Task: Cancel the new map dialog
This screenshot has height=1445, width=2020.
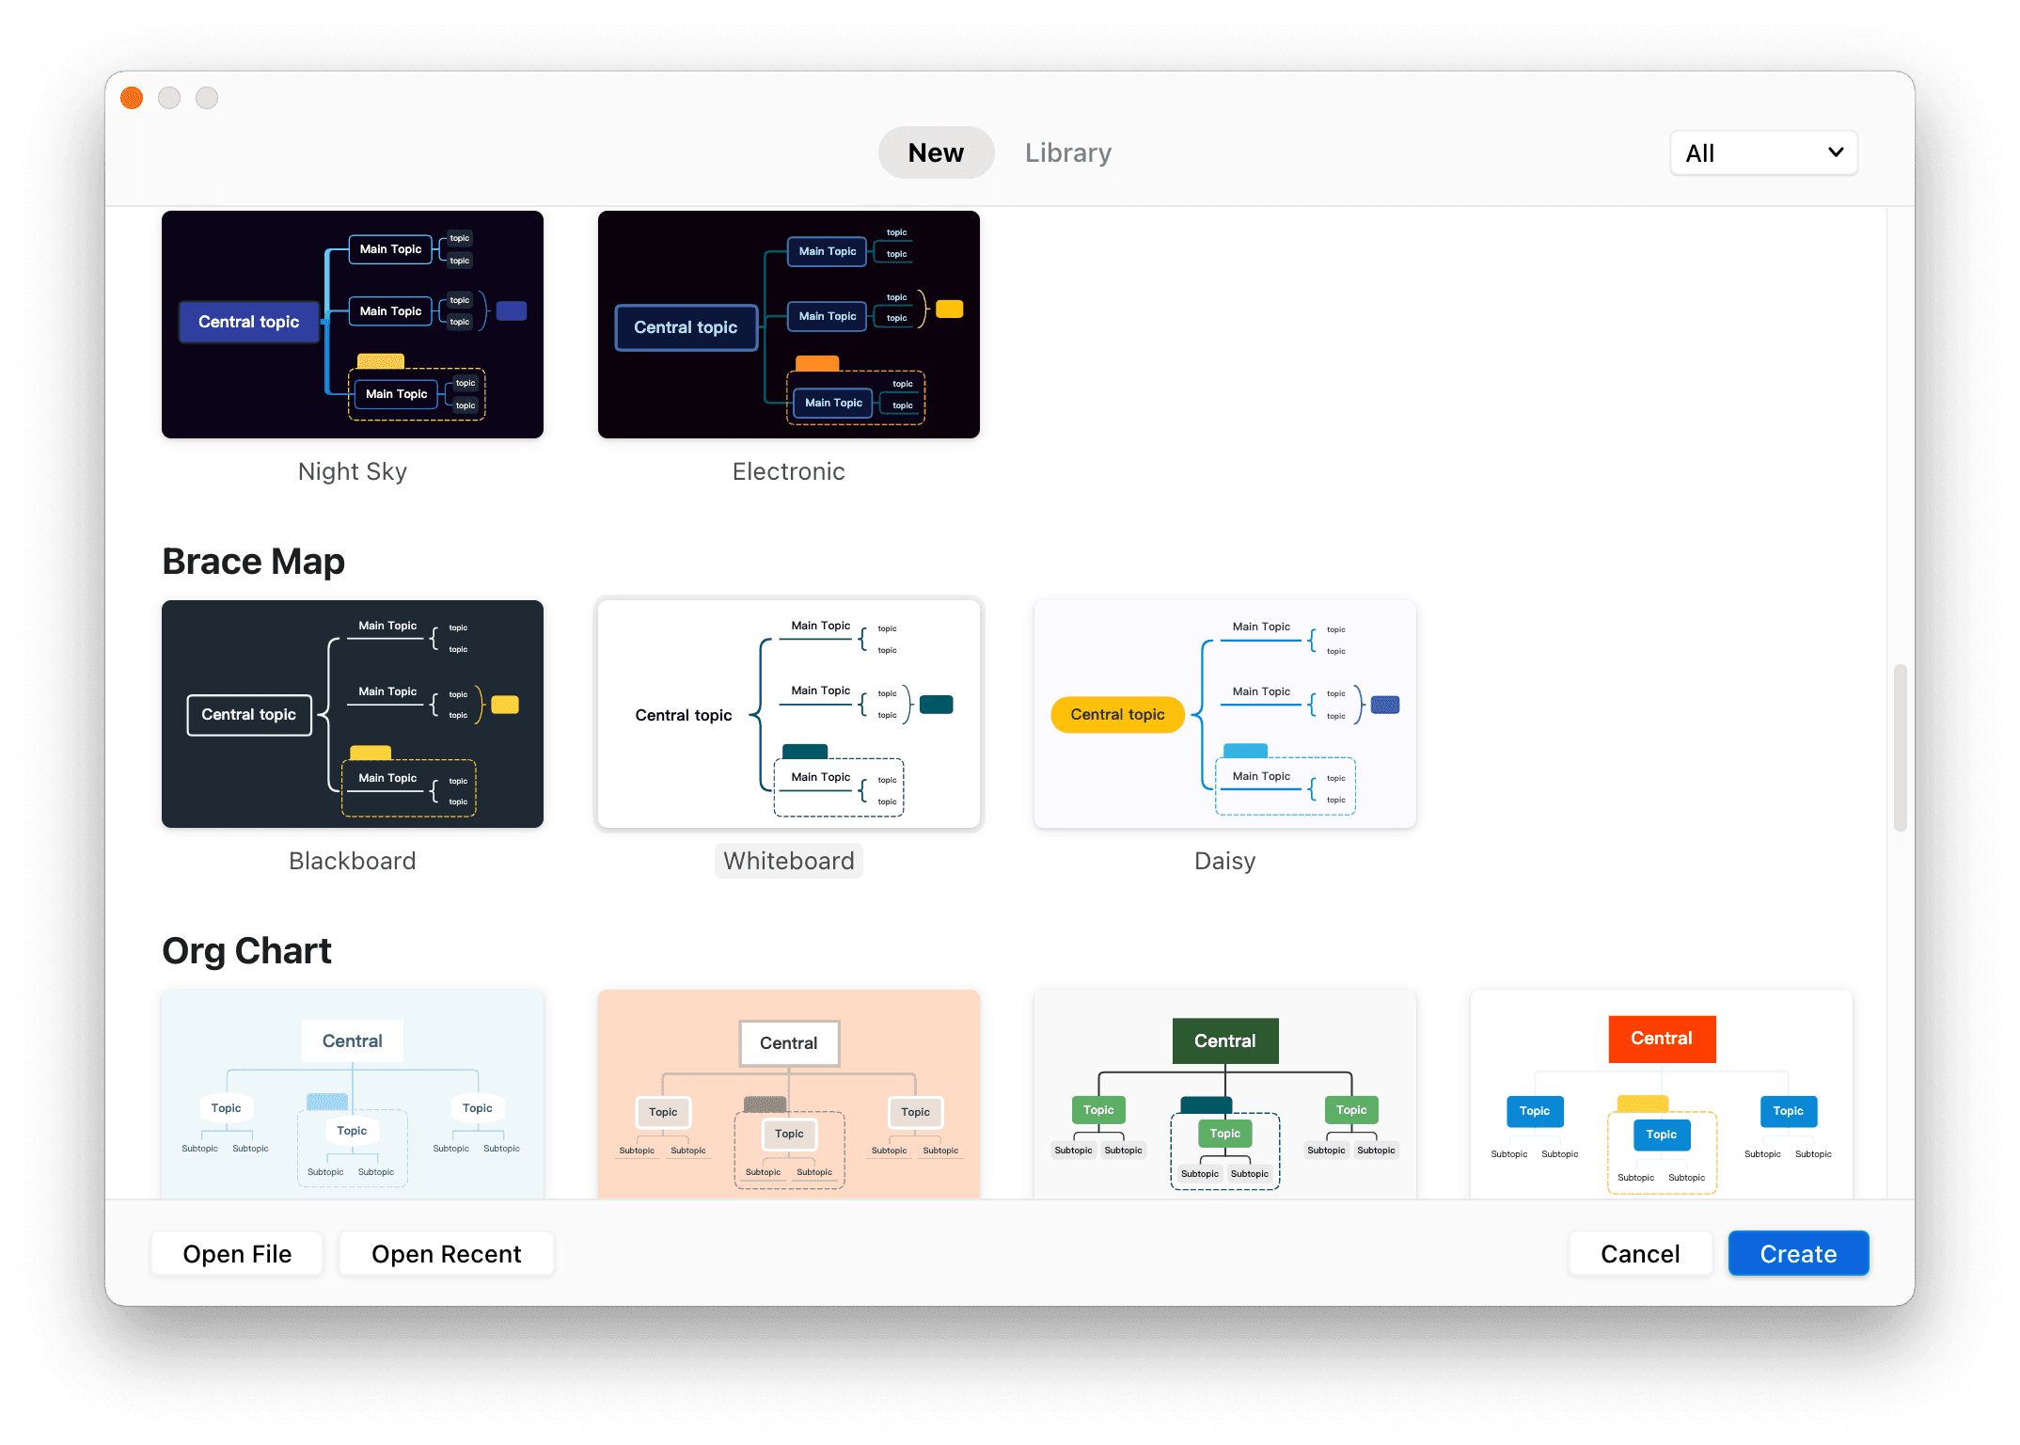Action: tap(1640, 1254)
